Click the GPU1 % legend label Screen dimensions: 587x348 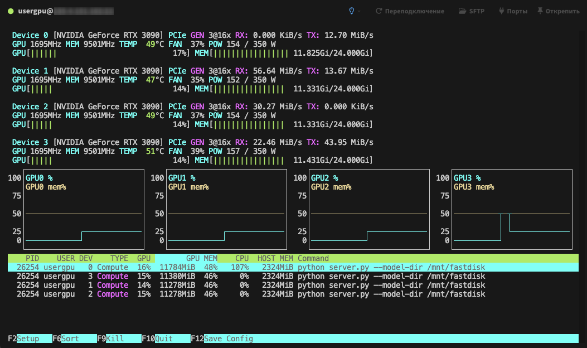[x=182, y=178]
